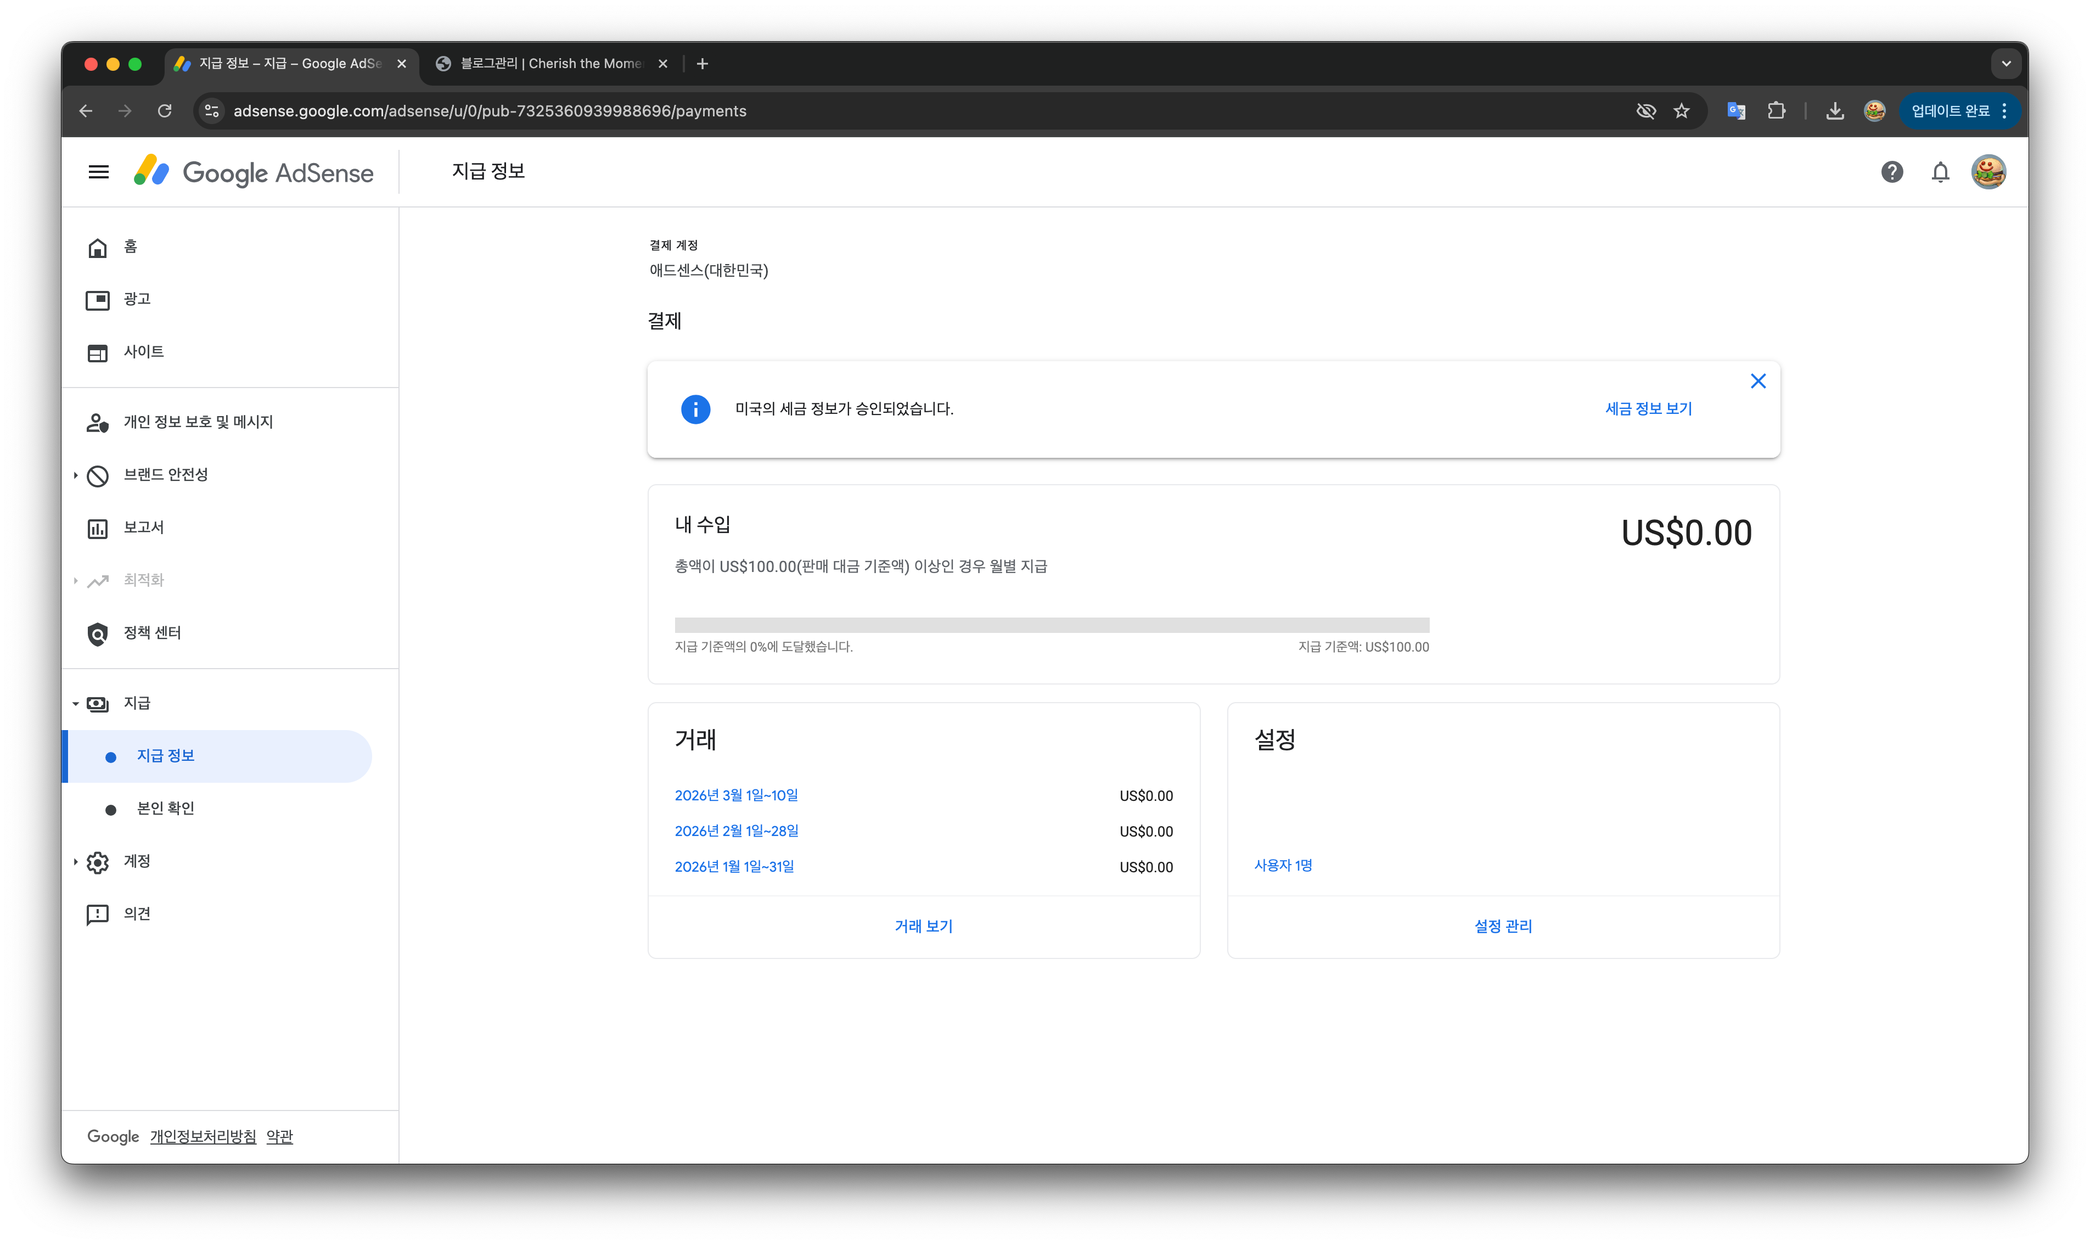Click the 개인 정보 보호 및 메시지 icon

click(x=97, y=423)
